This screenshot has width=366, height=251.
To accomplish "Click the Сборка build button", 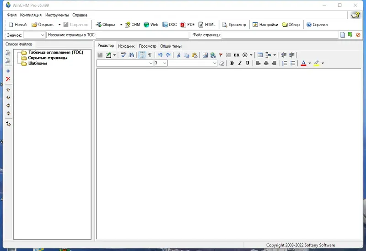I will (x=106, y=25).
